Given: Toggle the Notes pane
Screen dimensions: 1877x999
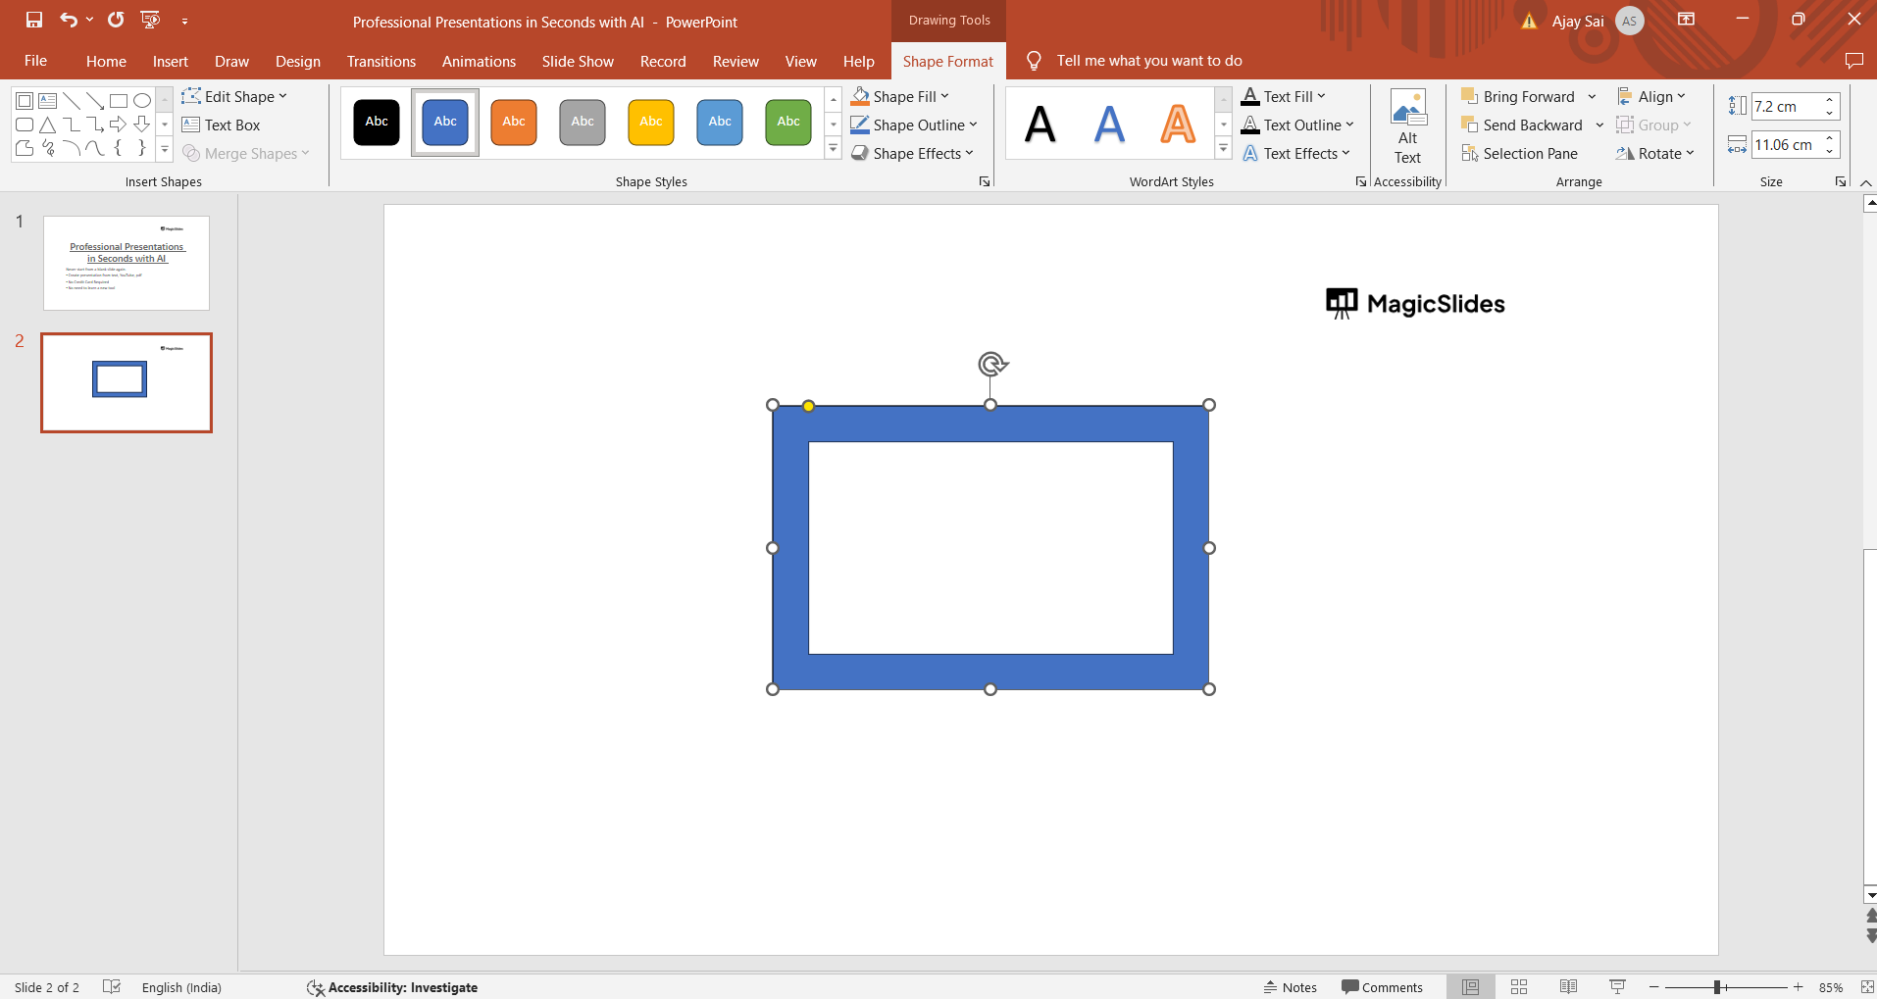Looking at the screenshot, I should pyautogui.click(x=1290, y=987).
